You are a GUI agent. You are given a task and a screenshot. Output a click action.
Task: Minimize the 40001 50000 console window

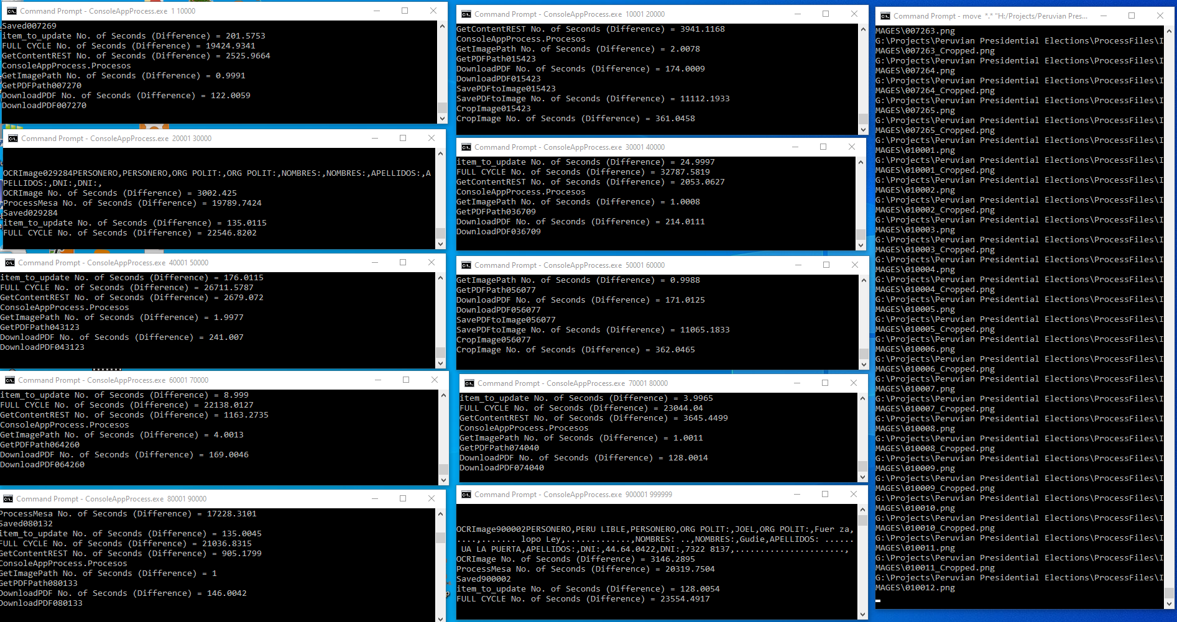coord(375,262)
